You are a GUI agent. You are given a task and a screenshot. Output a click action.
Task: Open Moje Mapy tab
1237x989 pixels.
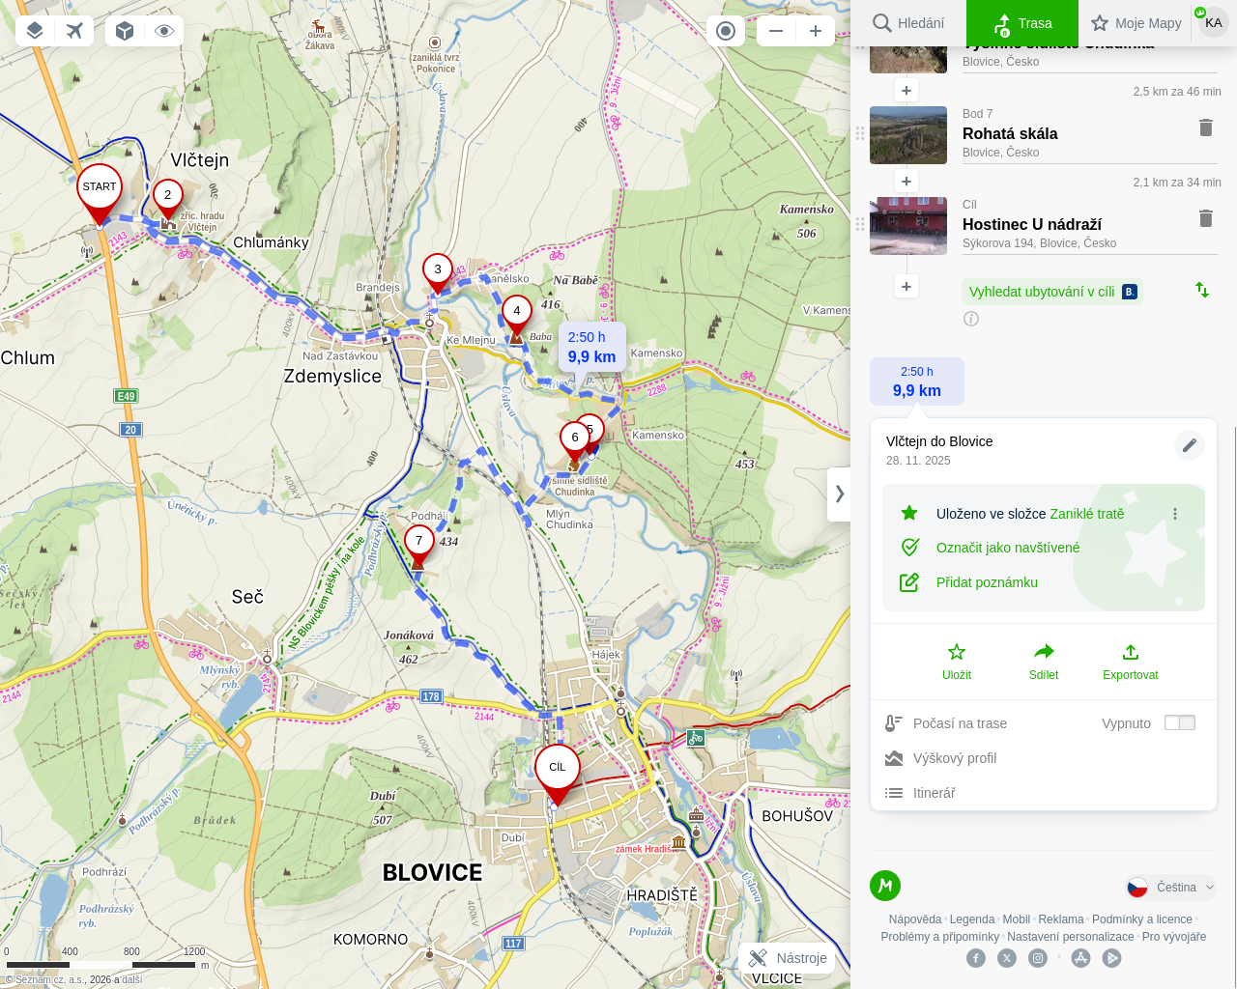click(x=1136, y=23)
